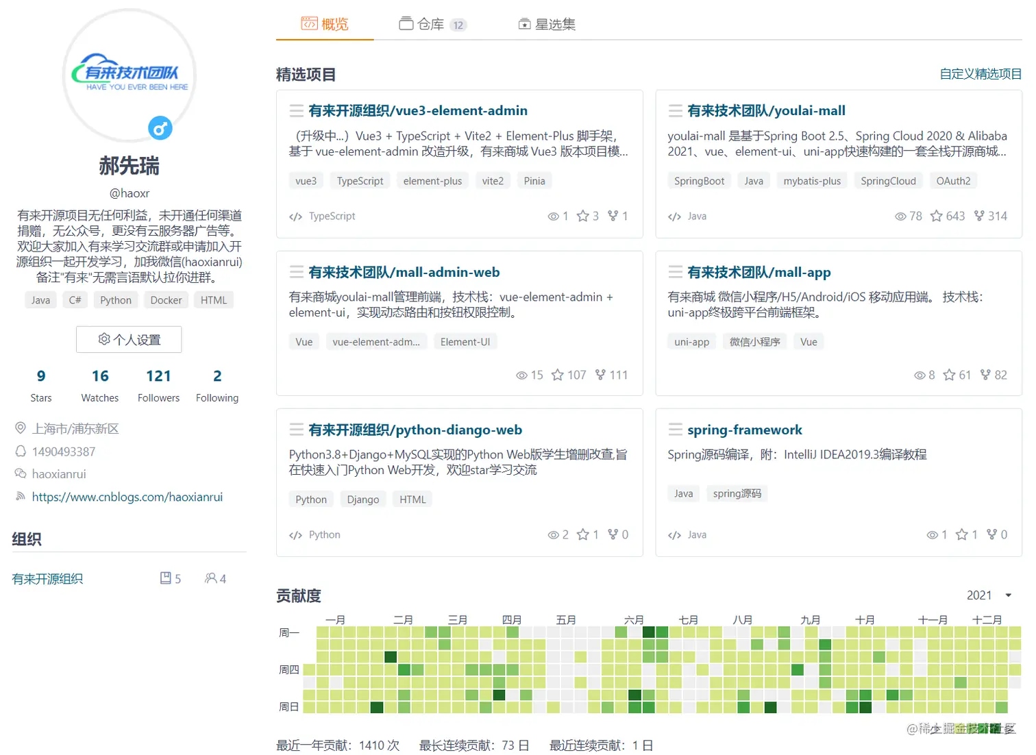Click the 个人设置 settings button
The image size is (1036, 755).
click(x=129, y=339)
